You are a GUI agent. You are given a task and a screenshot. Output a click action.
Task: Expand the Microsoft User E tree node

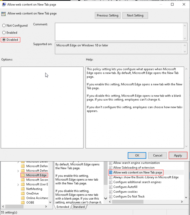(18, 185)
